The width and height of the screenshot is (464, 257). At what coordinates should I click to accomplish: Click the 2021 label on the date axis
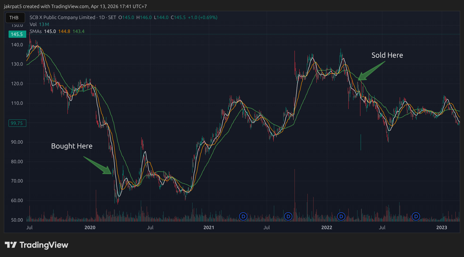click(x=209, y=228)
